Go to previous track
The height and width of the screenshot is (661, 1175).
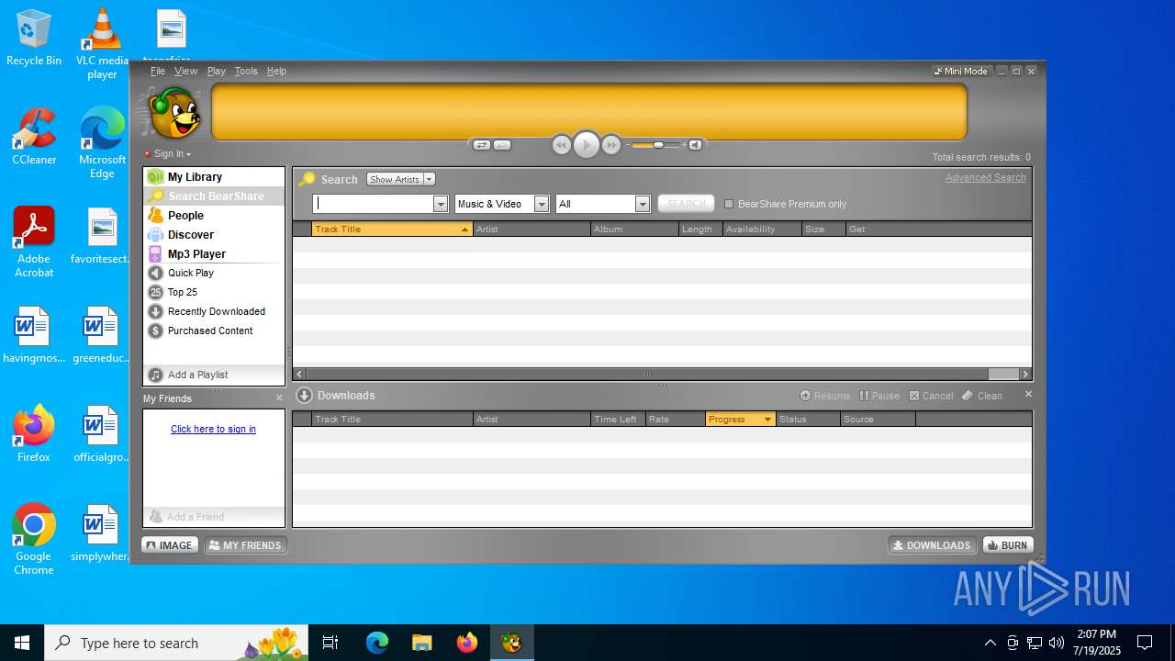(561, 145)
